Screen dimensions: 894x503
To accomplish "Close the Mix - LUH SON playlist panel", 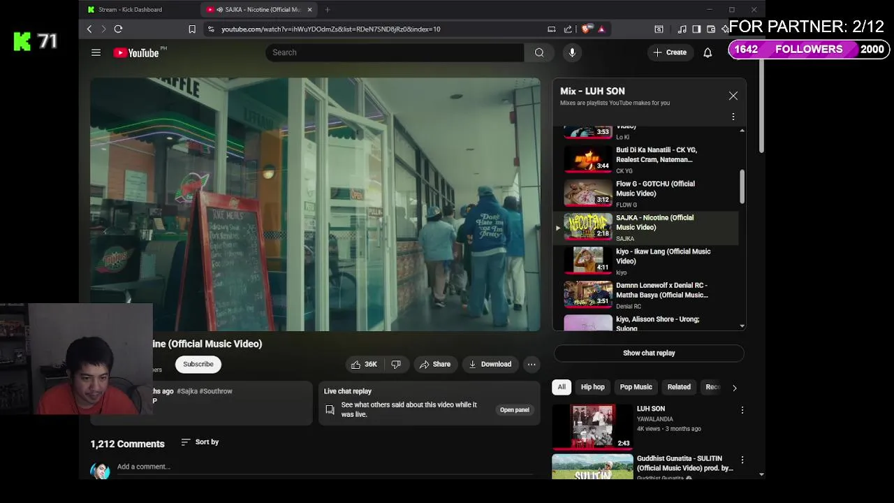I will tap(733, 96).
